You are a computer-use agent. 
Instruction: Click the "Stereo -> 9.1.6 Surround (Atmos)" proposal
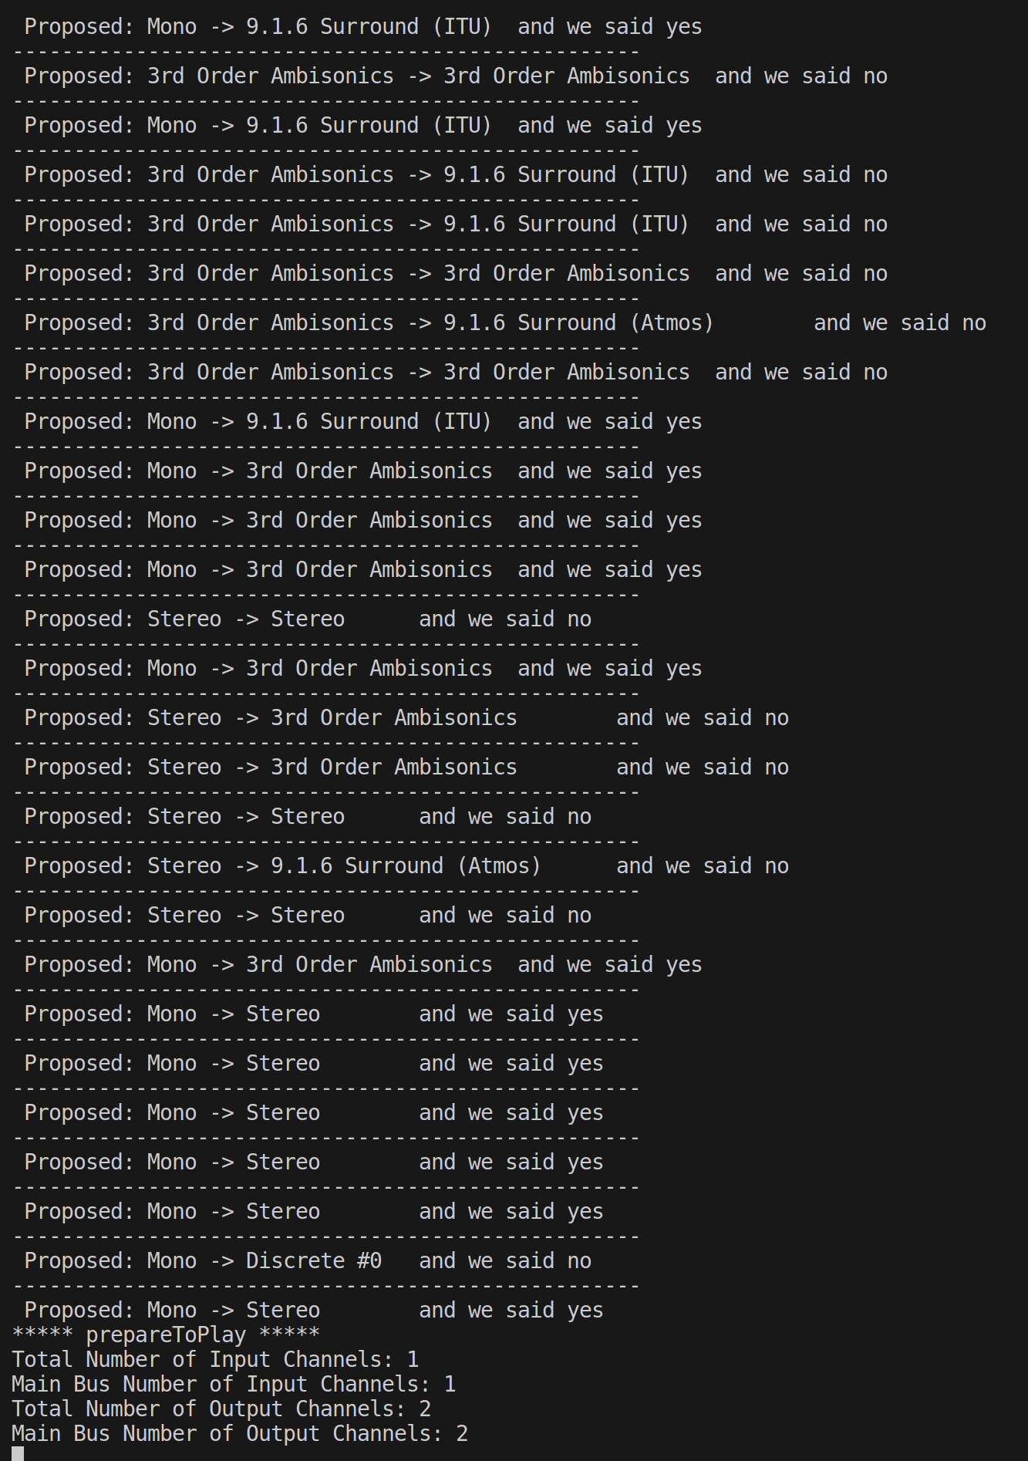[x=344, y=865]
